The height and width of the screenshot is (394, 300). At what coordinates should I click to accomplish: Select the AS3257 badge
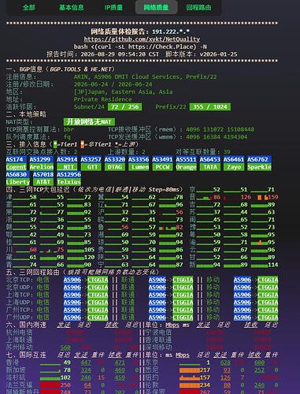pos(91,159)
